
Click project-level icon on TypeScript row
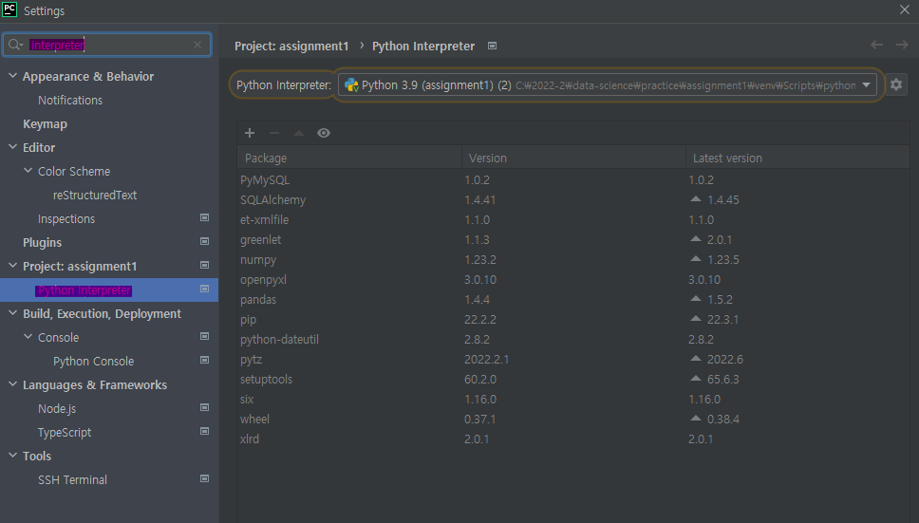pyautogui.click(x=204, y=432)
